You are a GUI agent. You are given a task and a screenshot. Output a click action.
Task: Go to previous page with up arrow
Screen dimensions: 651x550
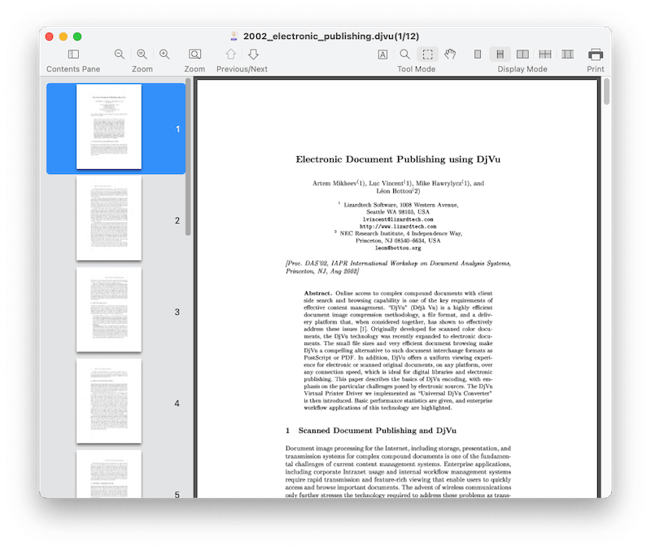231,55
